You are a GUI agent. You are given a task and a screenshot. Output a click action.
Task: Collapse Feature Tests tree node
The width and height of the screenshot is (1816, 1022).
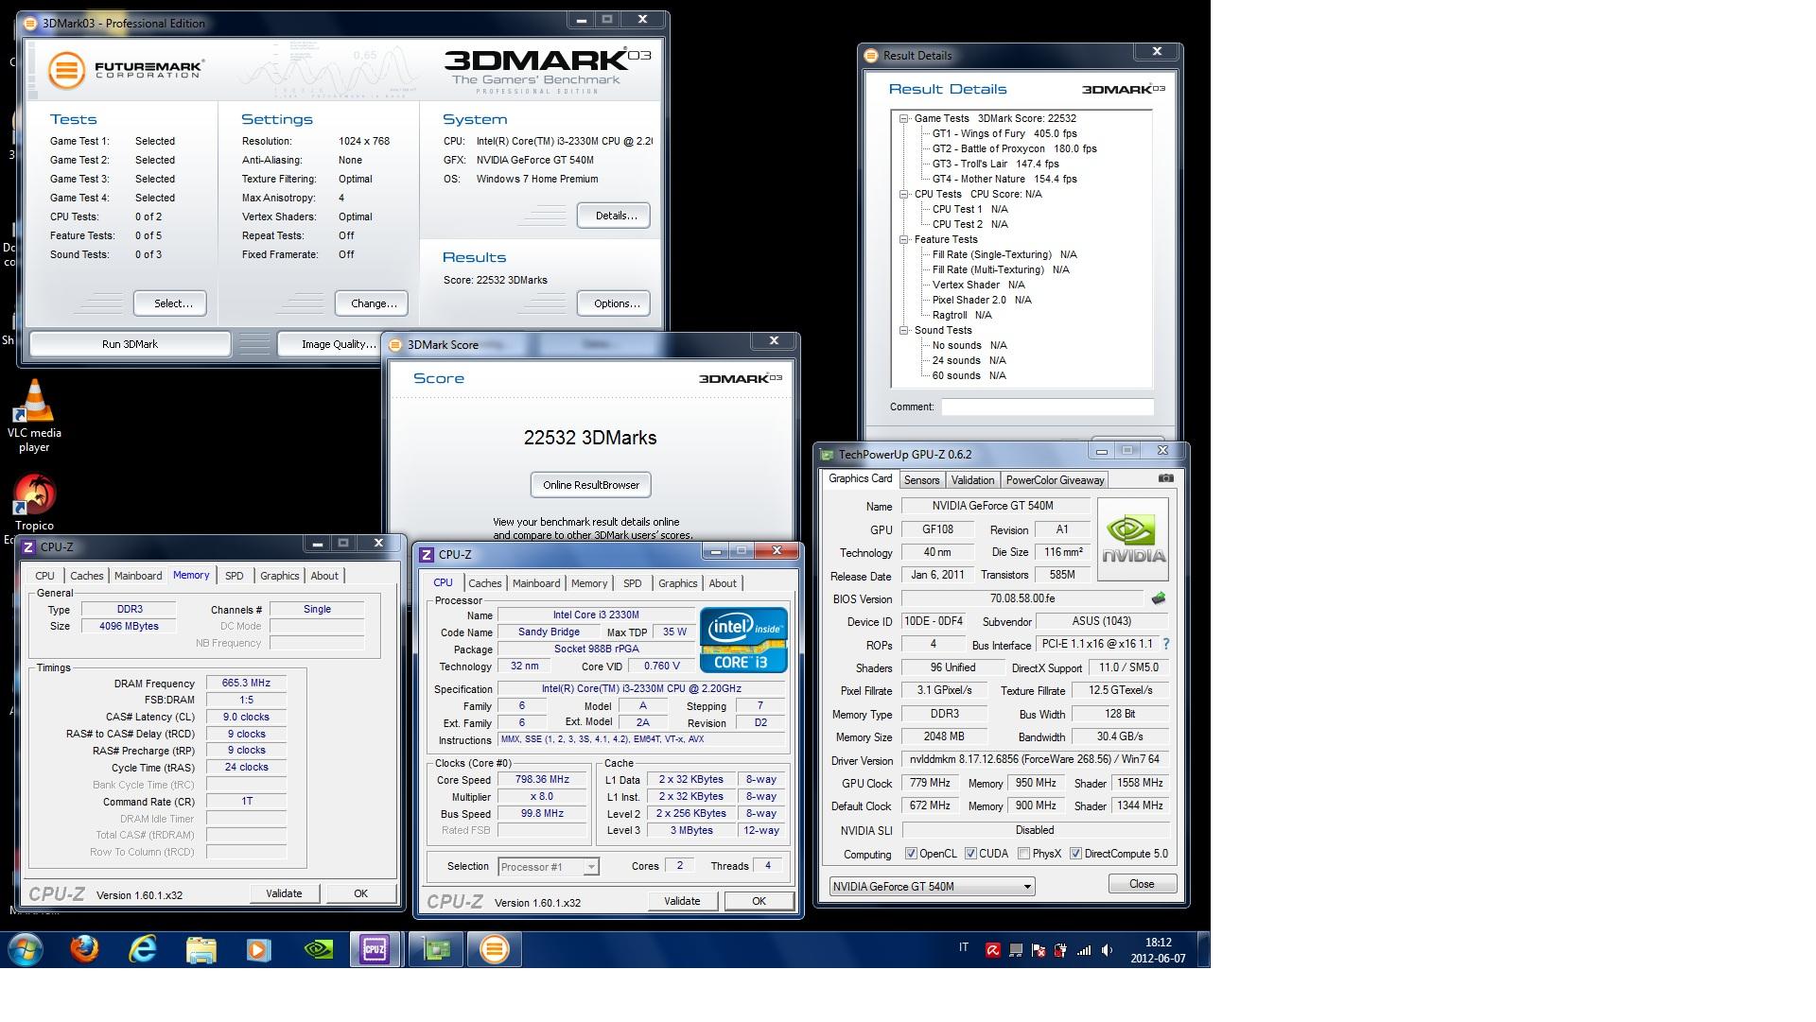904,239
